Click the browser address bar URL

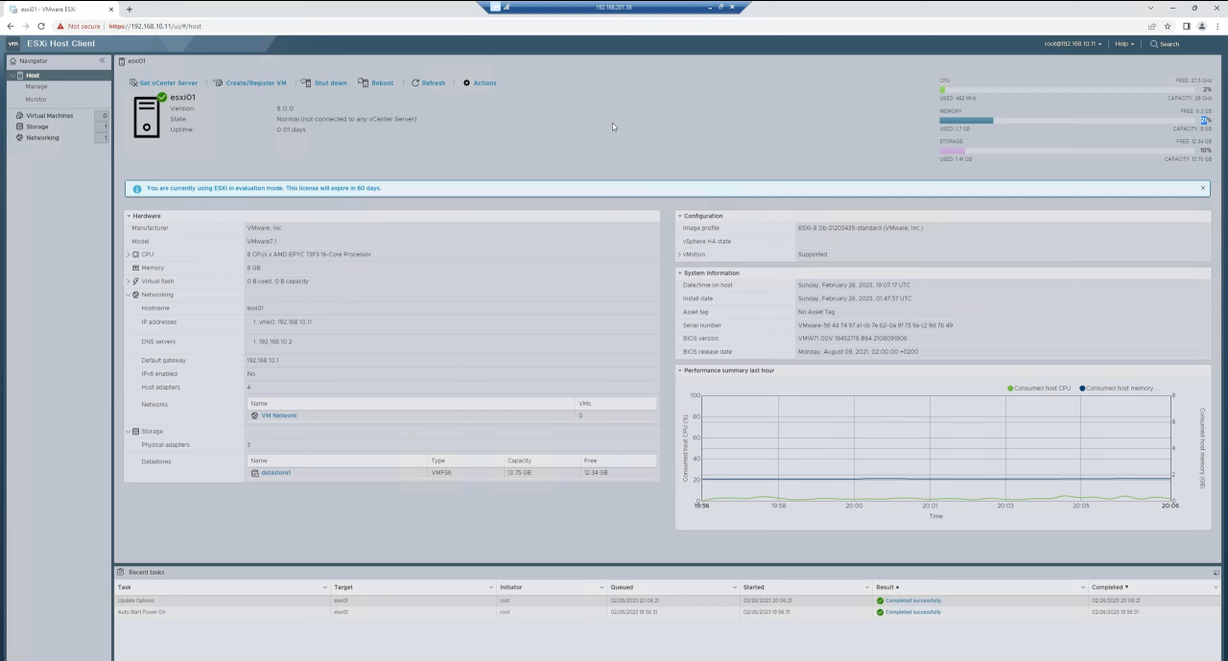pyautogui.click(x=154, y=26)
